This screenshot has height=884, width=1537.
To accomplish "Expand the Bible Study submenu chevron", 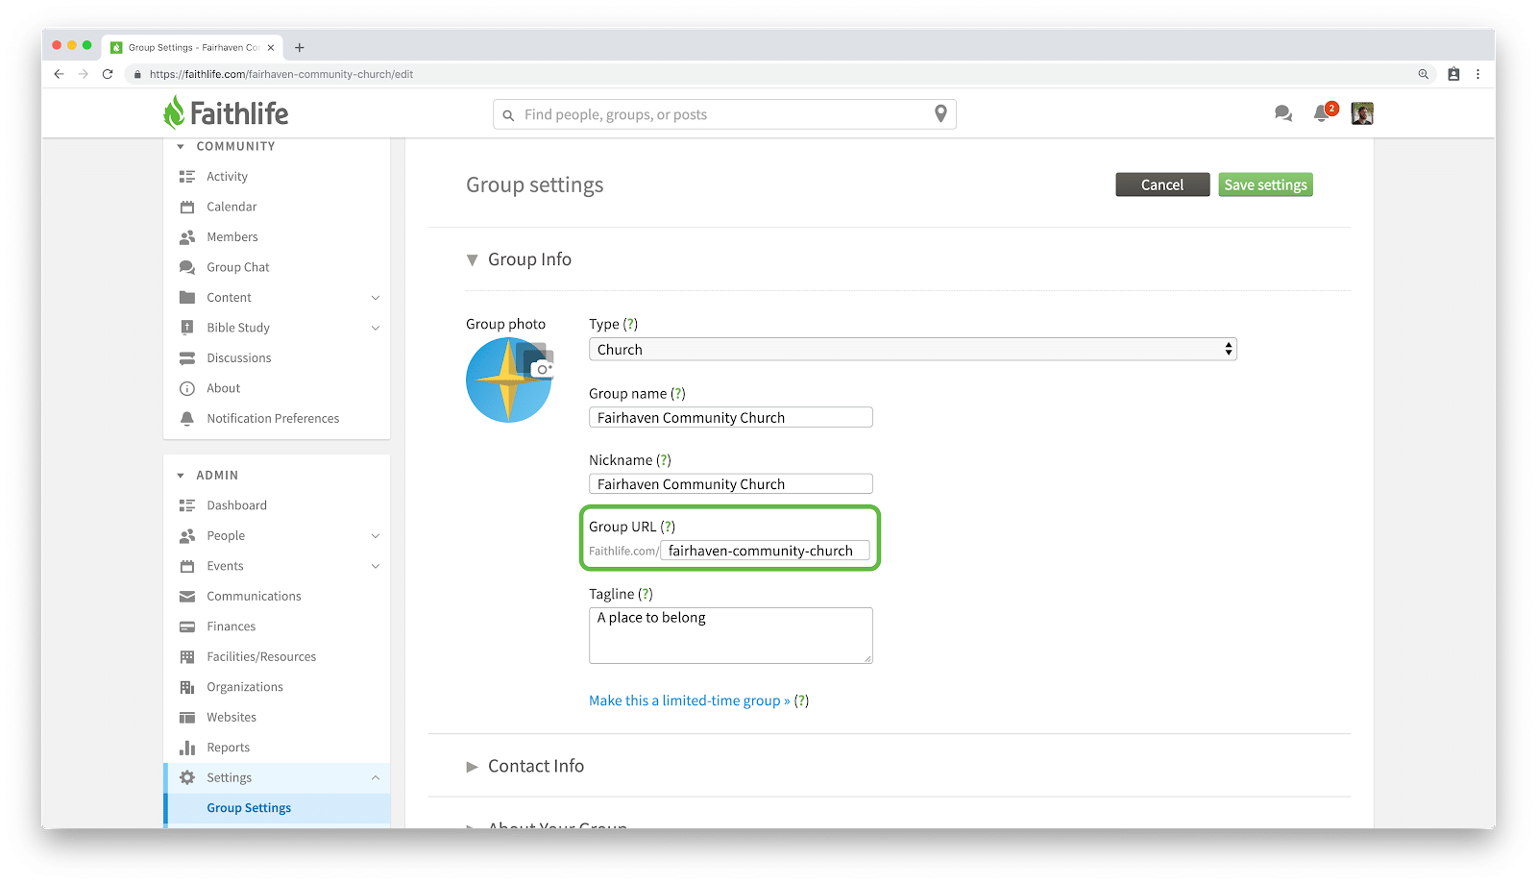I will point(376,328).
